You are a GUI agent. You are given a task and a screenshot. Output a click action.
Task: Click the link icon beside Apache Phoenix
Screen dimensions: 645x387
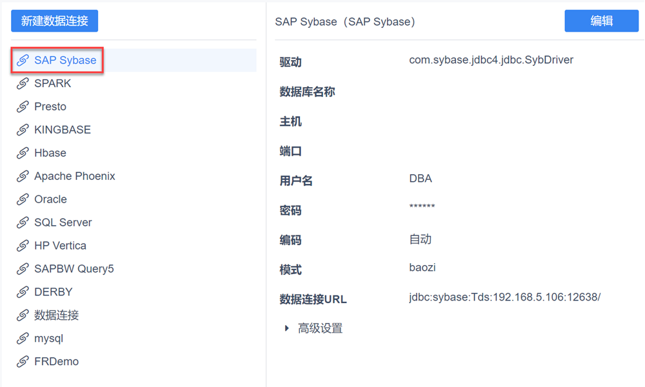[23, 177]
